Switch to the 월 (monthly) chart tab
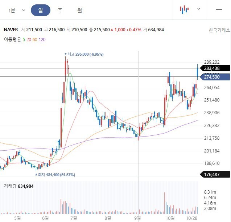 tap(79, 10)
